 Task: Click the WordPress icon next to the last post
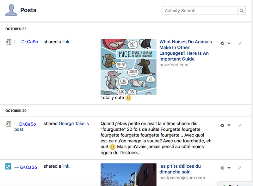(8, 166)
